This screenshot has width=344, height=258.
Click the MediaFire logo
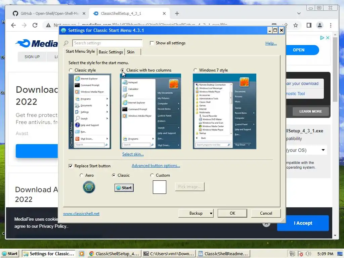coord(37,43)
